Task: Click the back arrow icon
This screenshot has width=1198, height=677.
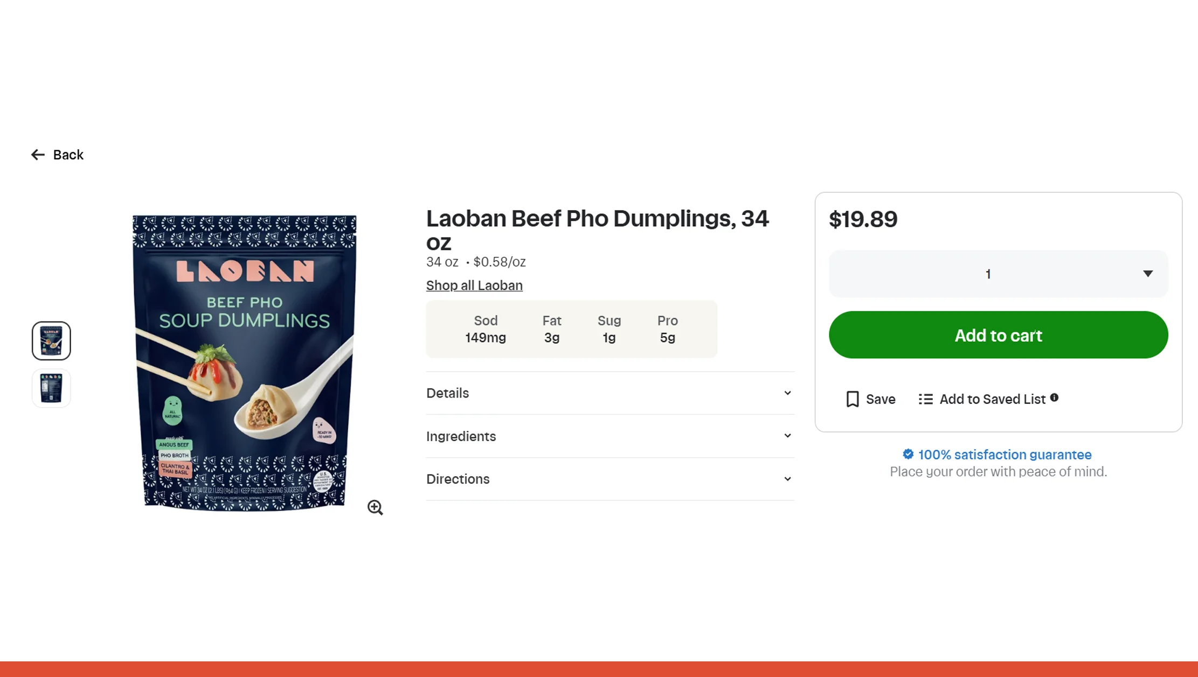Action: click(x=38, y=155)
